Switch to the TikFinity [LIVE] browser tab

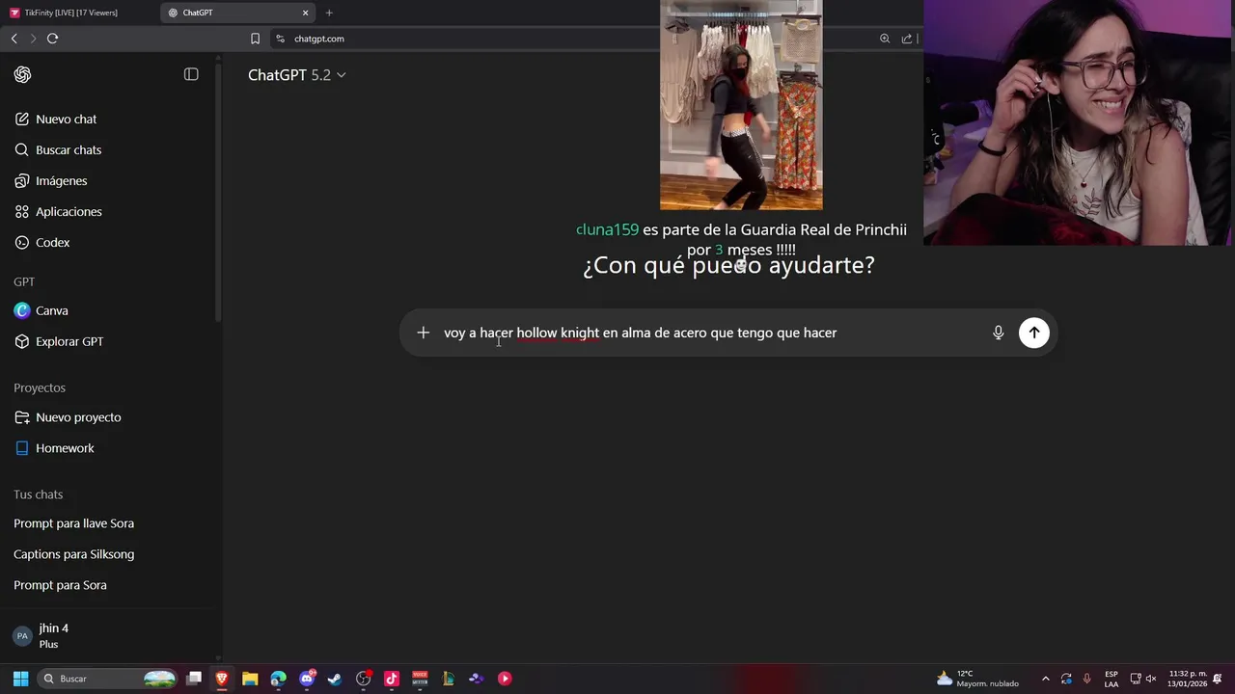(72, 13)
